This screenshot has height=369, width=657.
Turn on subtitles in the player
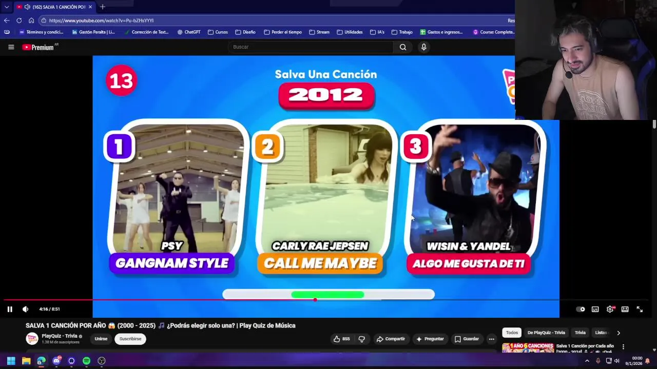[595, 309]
